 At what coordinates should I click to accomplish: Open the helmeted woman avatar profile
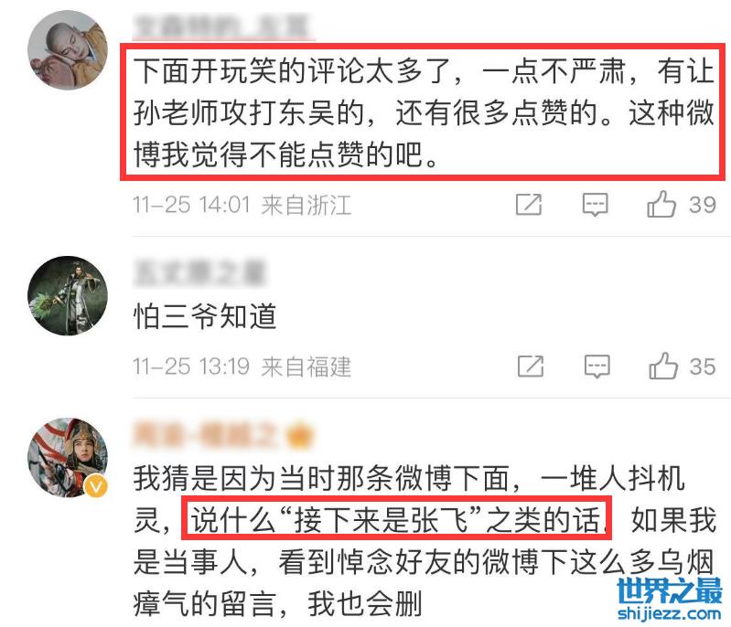point(68,457)
